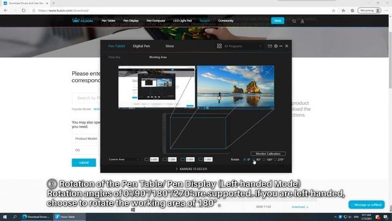Switch to the Pen Tablet tab
This screenshot has width=392, height=221.
116,46
